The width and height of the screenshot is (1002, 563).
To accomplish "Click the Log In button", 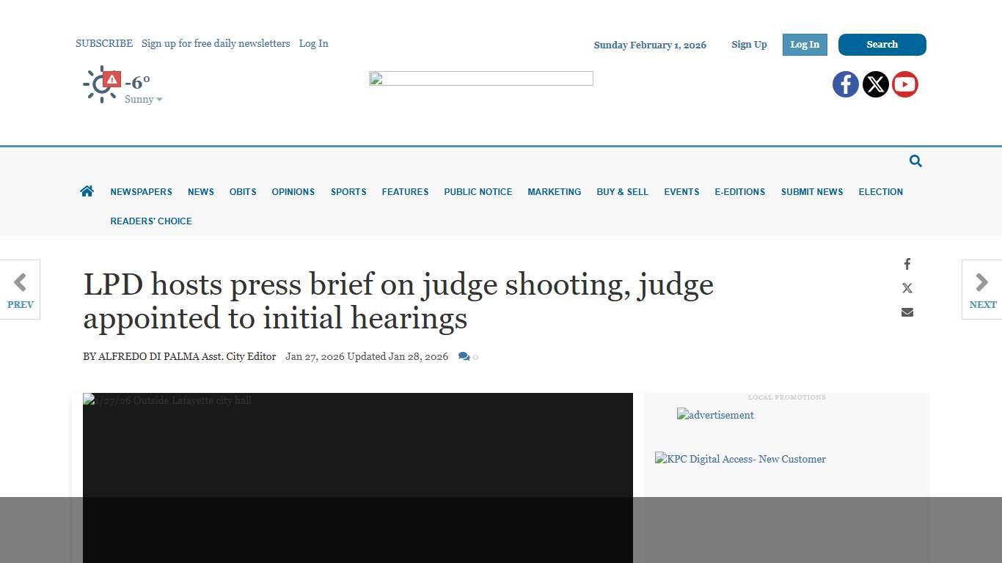I will point(804,44).
